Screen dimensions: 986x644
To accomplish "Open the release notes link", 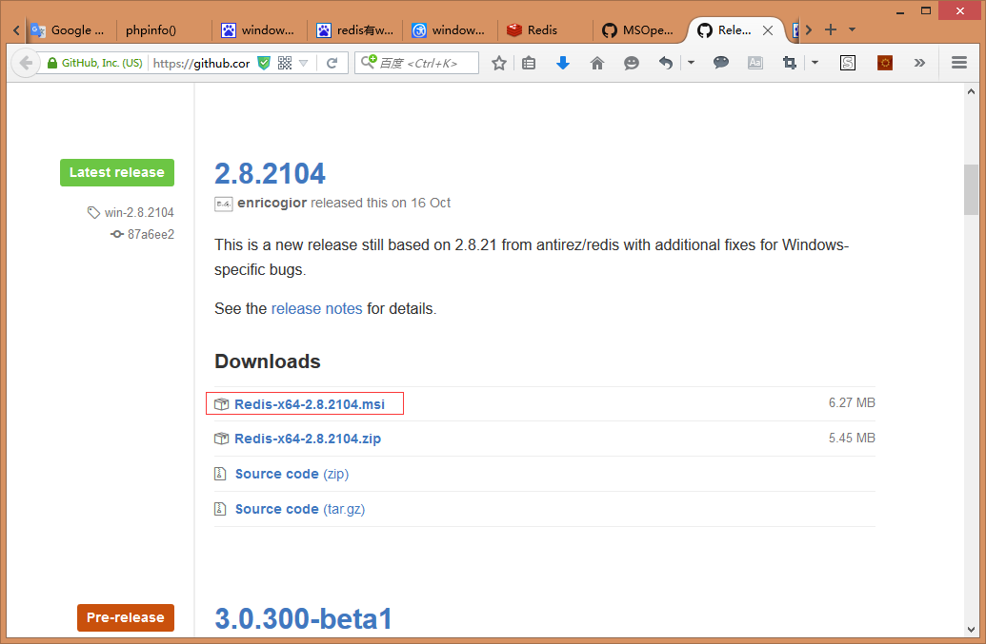I will pyautogui.click(x=316, y=309).
